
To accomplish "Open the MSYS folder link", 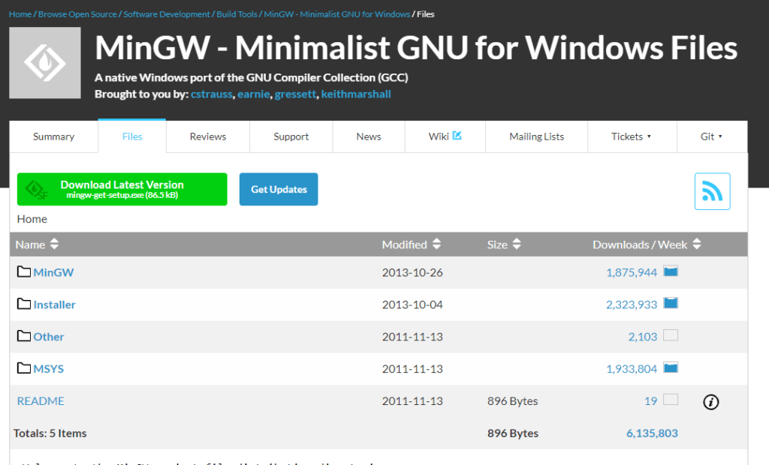I will pyautogui.click(x=49, y=369).
